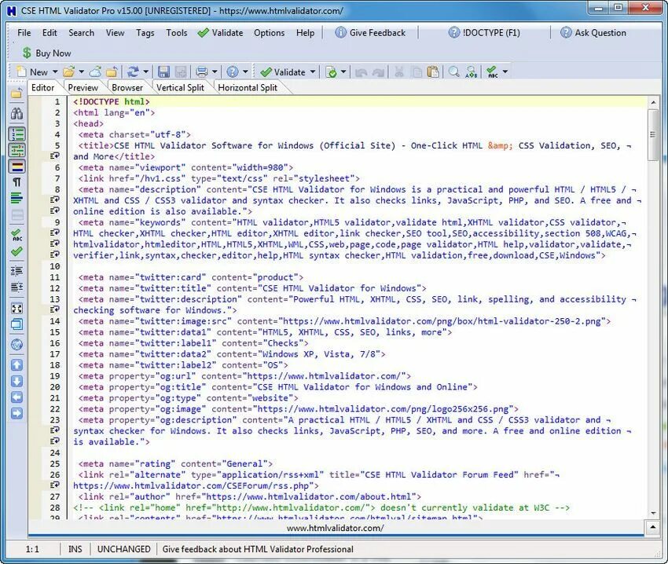The width and height of the screenshot is (668, 564).
Task: Click the increase indent icon in the sidebar
Action: (17, 271)
